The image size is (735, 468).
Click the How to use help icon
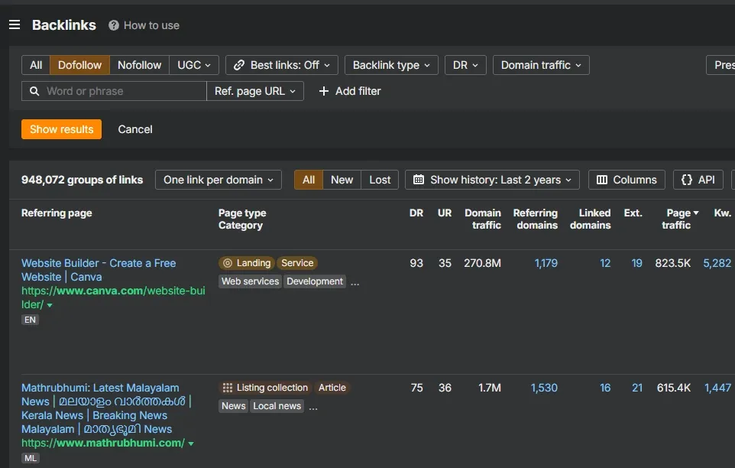tap(113, 25)
